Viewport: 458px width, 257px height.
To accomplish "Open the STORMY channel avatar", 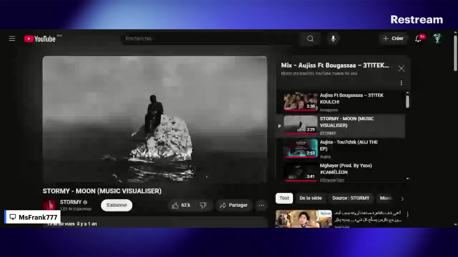I will point(49,205).
